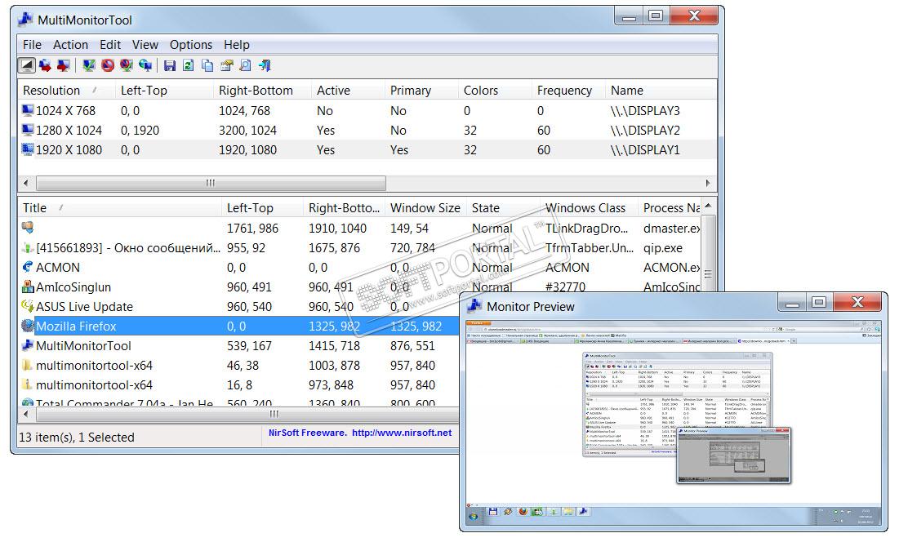Click monitor icon of 1920 X 1080 row
This screenshot has height=542, width=908.
[27, 149]
